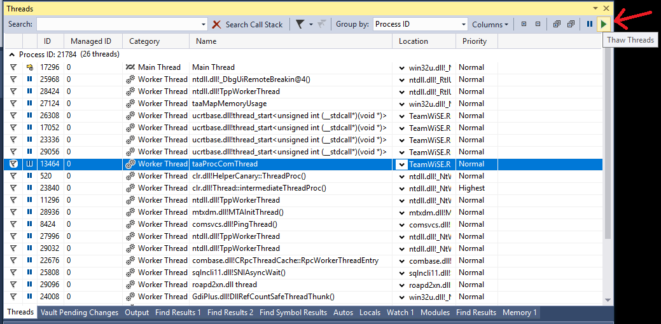Click the Expand call stacks icon

point(557,24)
